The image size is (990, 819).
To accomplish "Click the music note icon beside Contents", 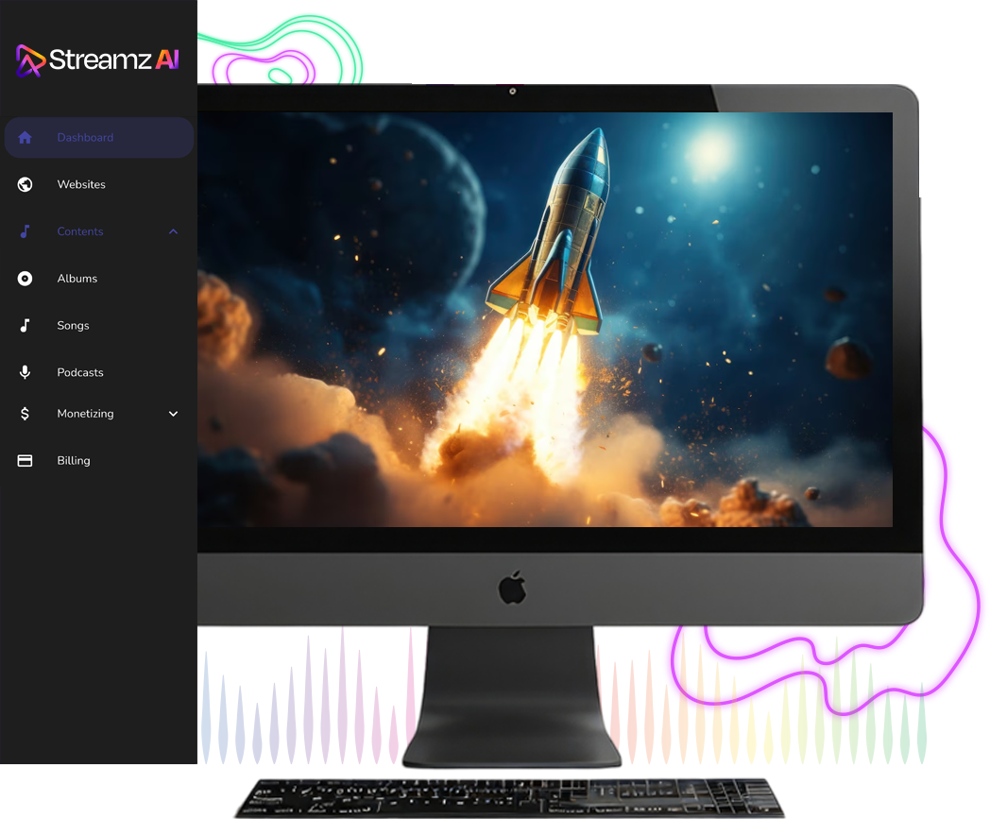I will pos(26,231).
